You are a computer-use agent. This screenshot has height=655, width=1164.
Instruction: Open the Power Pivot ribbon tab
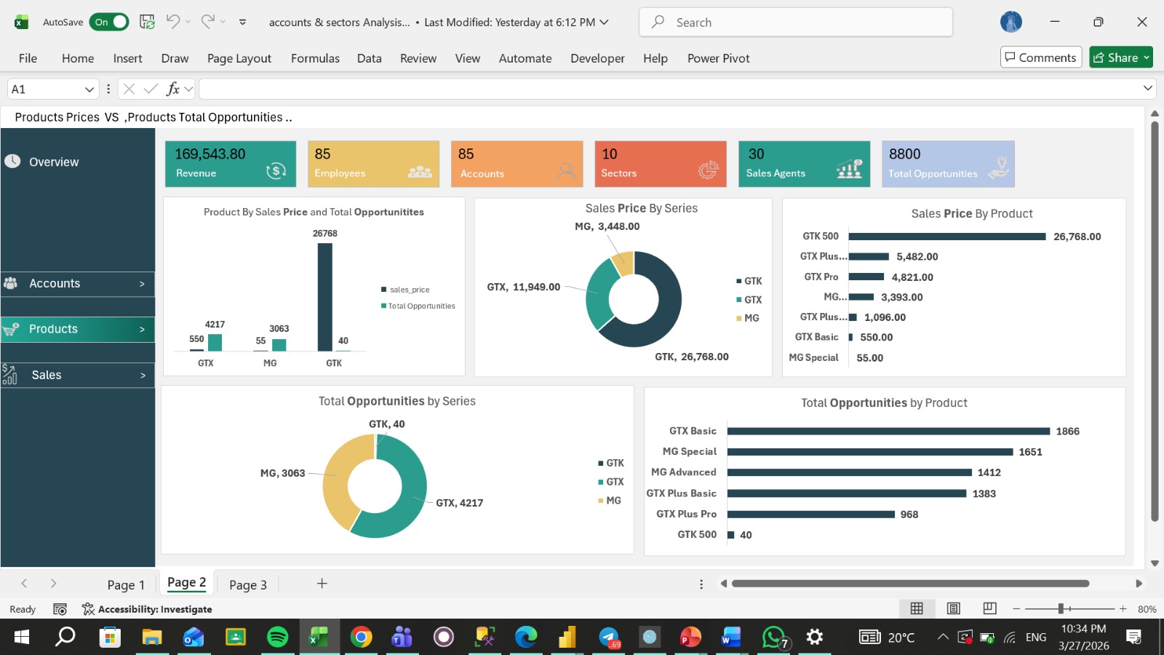coord(718,58)
